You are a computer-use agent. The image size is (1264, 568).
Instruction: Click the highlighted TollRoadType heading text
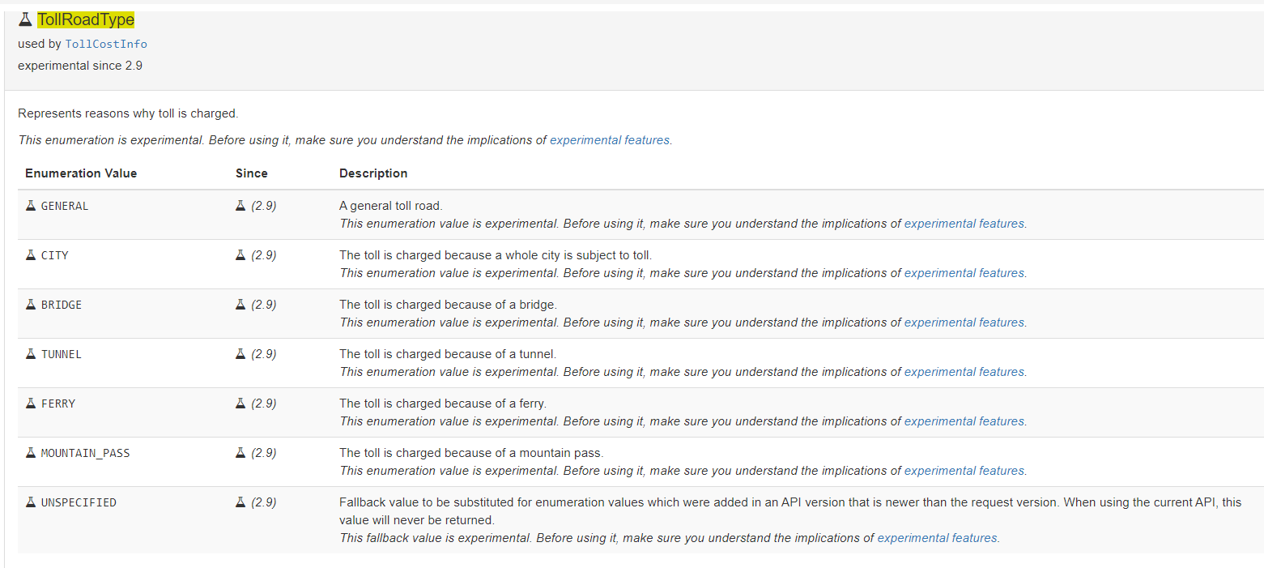tap(86, 20)
